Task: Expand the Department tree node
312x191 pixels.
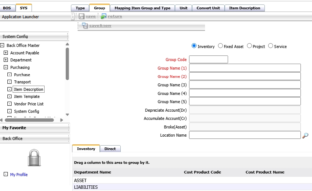Action: [x=6, y=60]
